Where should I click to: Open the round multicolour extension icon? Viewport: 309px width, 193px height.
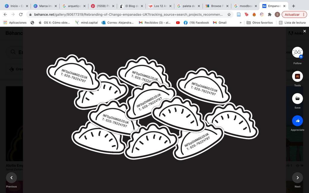click(x=262, y=14)
